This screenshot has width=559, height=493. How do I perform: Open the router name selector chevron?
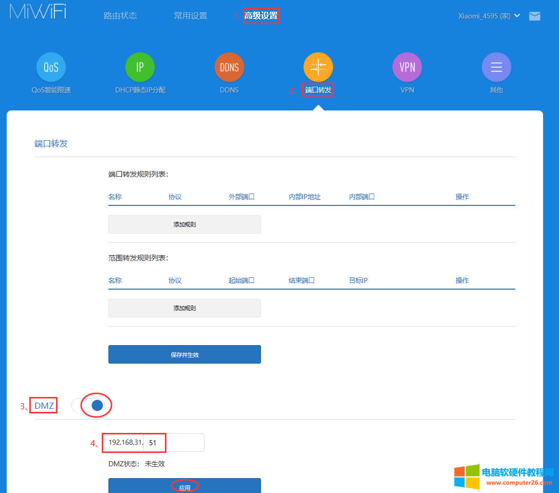pos(517,15)
